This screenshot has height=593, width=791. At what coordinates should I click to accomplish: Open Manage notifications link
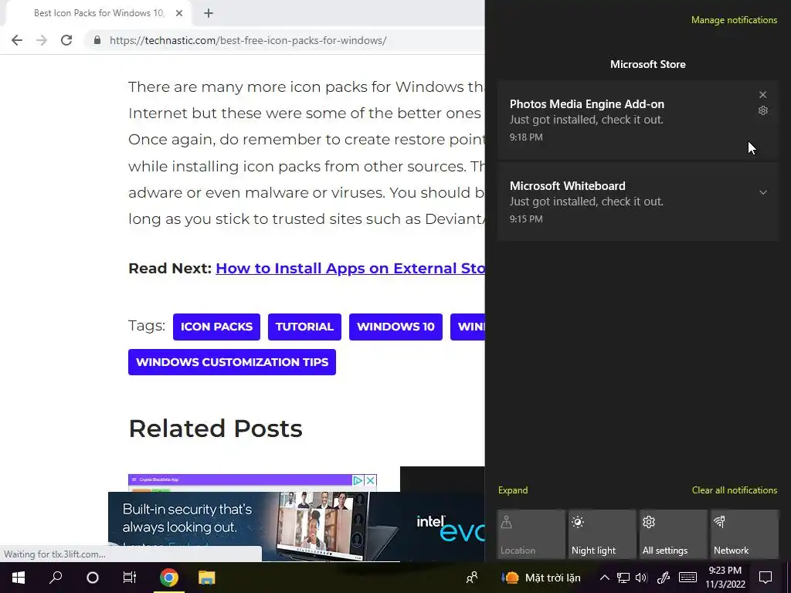[x=734, y=20]
